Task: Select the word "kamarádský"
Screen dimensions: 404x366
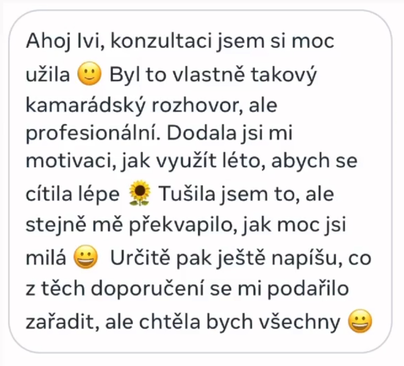Action: [x=86, y=106]
